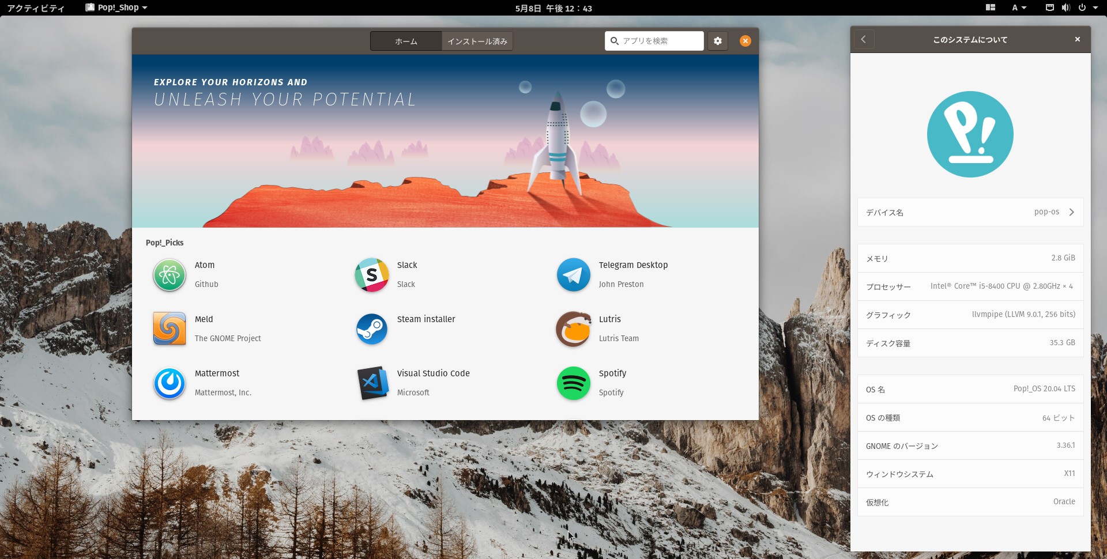1107x559 pixels.
Task: Open the Telegram Desktop title link
Action: tap(633, 265)
